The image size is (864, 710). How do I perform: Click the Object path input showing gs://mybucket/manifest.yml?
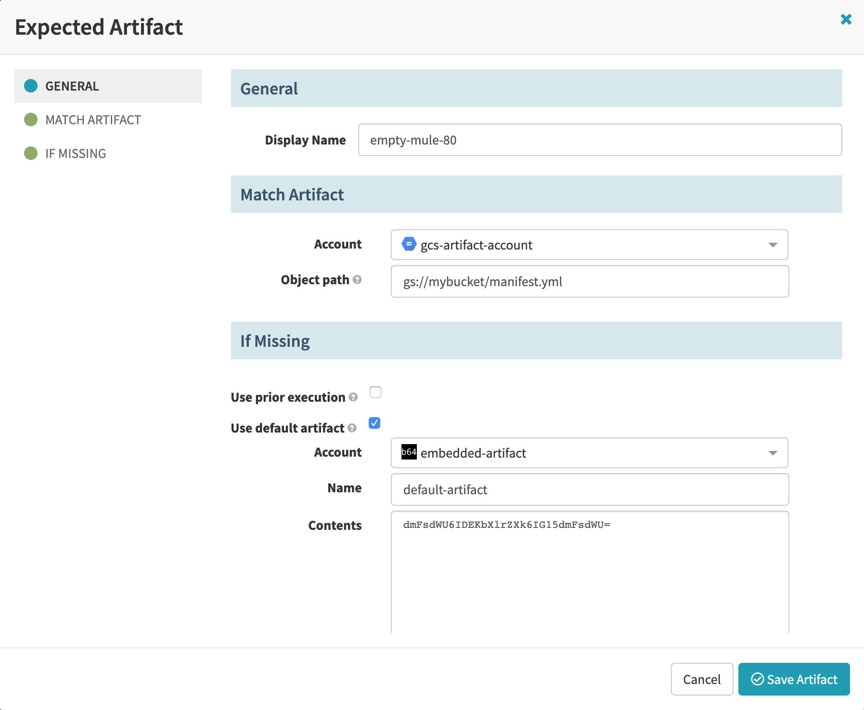click(x=590, y=281)
